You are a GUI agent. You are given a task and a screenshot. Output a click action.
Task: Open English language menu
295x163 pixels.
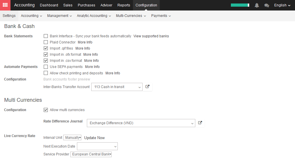pyautogui.click(x=282, y=5)
